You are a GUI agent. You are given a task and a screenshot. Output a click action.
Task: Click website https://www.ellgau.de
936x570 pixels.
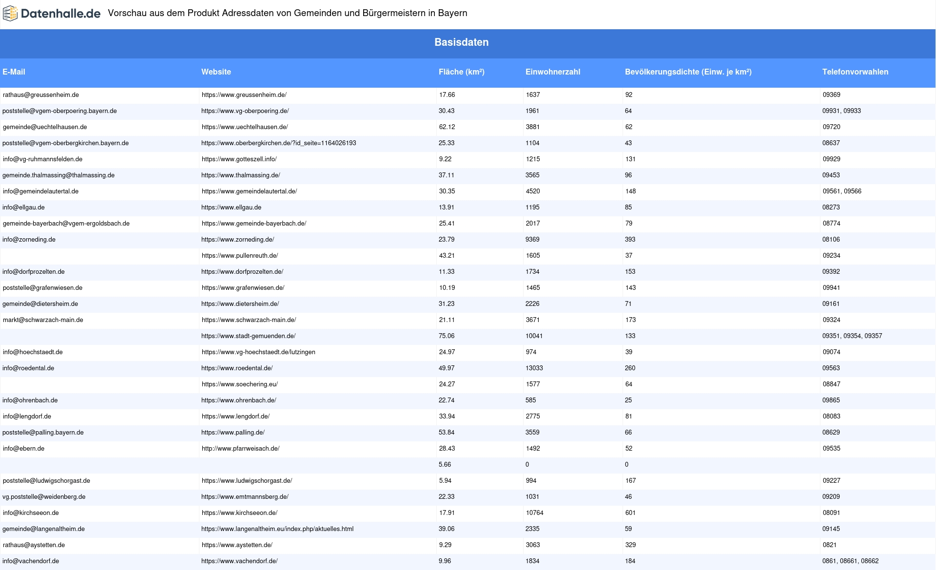(x=231, y=208)
